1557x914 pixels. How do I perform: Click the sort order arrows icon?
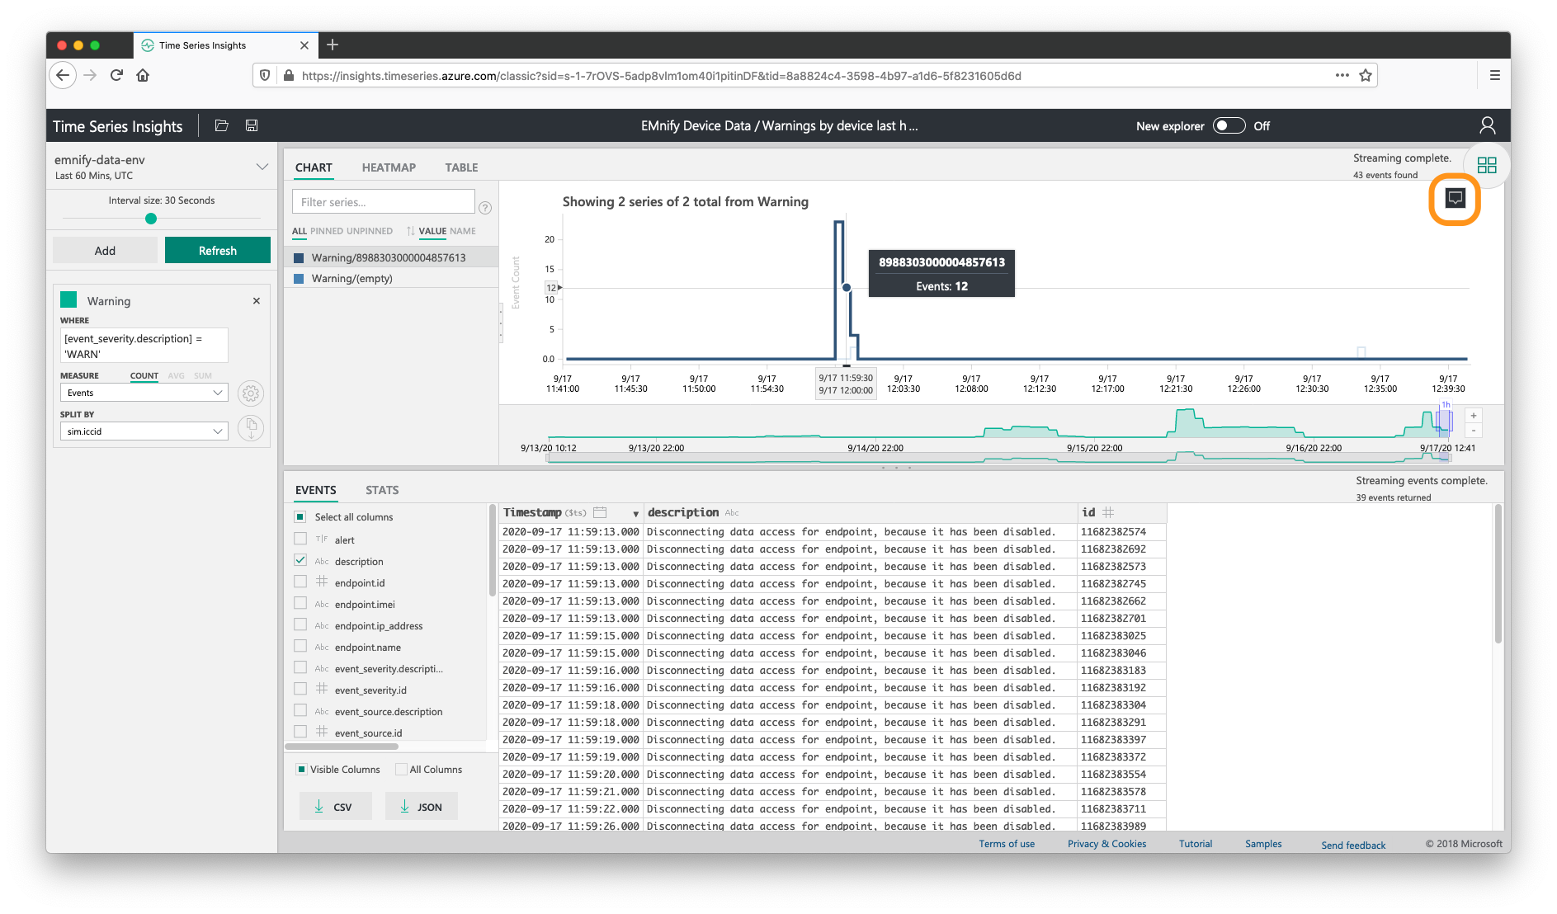click(410, 231)
